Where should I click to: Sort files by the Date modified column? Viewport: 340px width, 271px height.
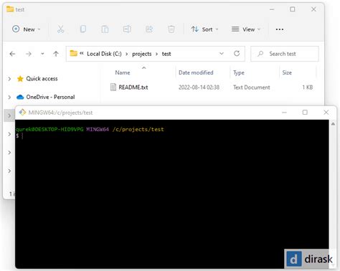click(x=196, y=72)
